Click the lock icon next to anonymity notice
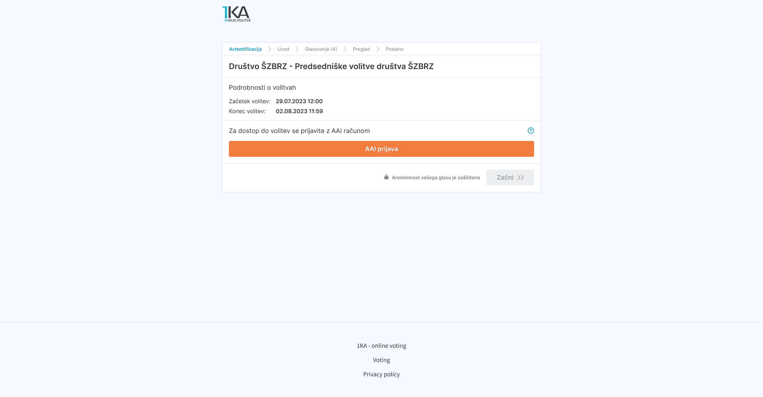 point(386,177)
